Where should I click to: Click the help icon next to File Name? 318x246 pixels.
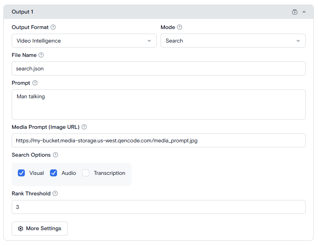pos(41,55)
